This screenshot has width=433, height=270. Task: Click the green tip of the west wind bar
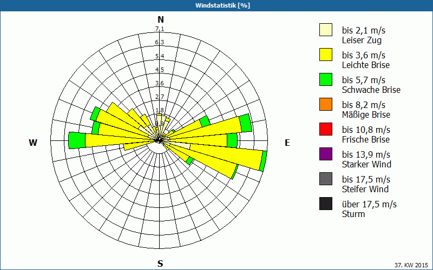[x=77, y=140]
